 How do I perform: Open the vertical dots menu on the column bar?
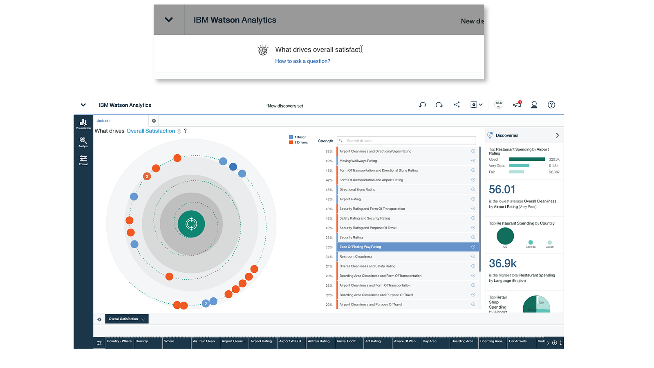click(561, 343)
